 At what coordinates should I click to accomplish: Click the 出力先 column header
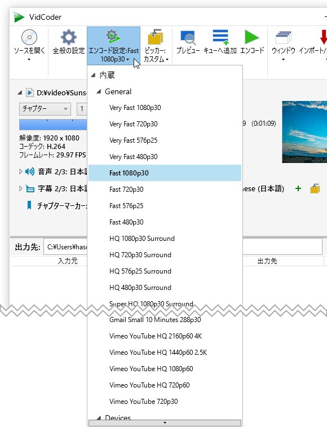267,261
